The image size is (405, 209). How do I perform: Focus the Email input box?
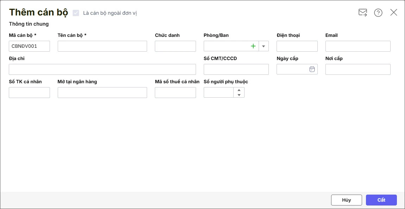coord(358,46)
